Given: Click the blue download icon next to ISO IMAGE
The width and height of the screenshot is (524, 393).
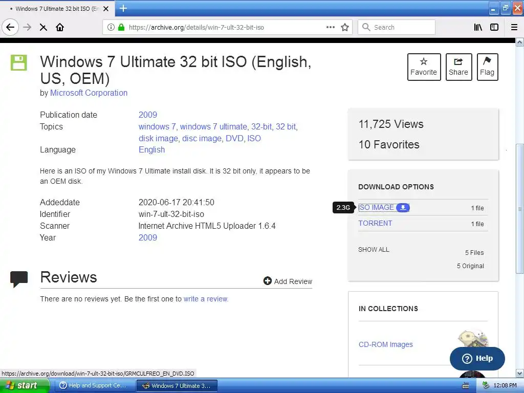Looking at the screenshot, I should [403, 208].
